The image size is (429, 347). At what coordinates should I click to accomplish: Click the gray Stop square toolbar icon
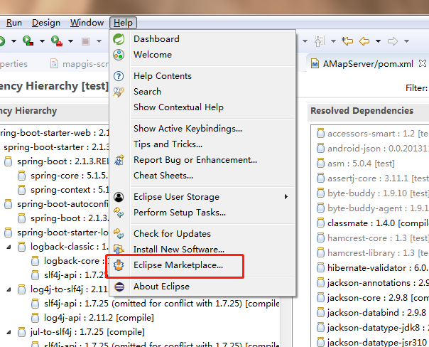click(x=85, y=41)
